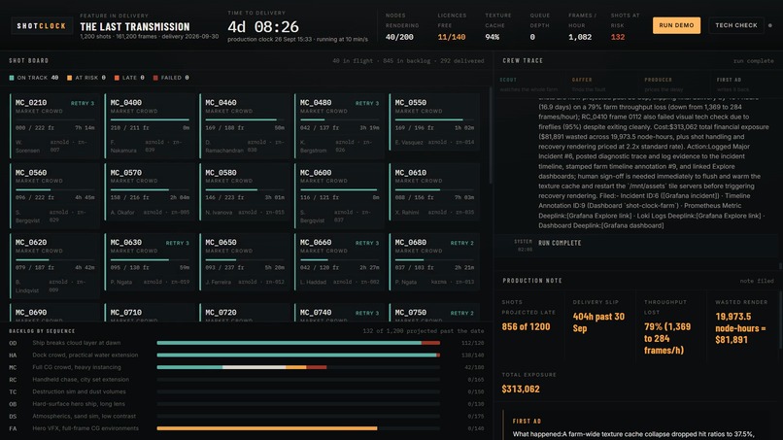Click the Shots At Risk value 132
The width and height of the screenshot is (783, 440).
(x=618, y=37)
